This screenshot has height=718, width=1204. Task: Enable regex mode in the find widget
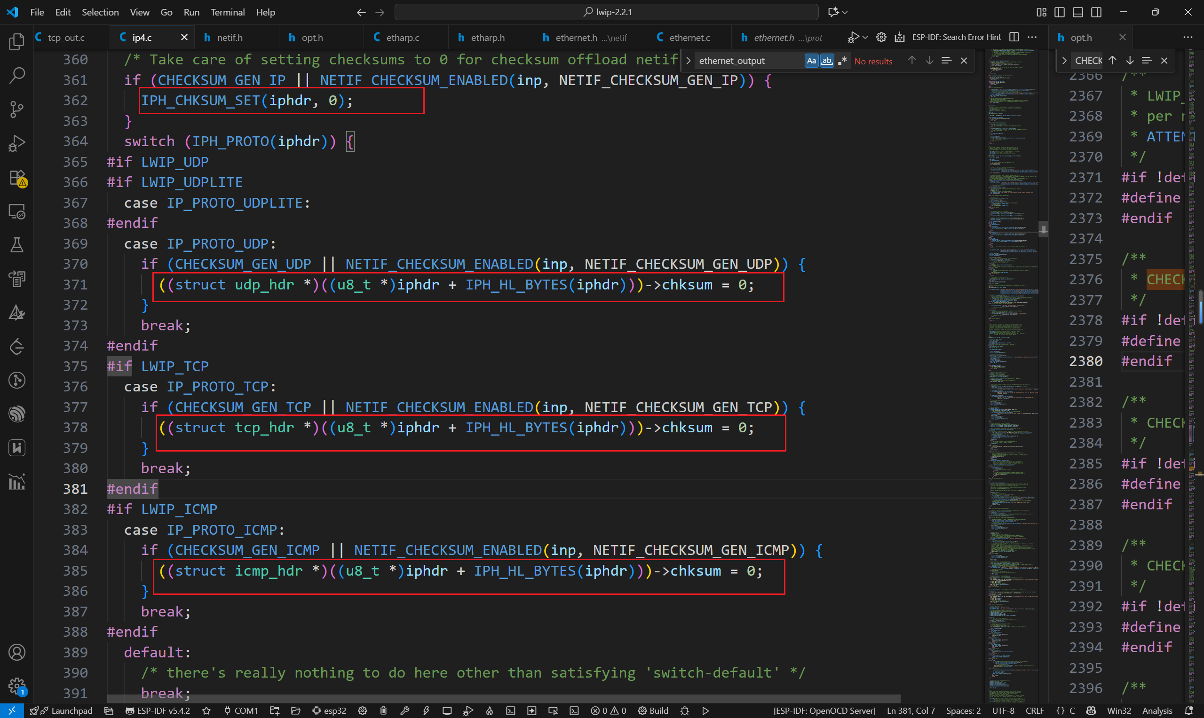coord(842,61)
